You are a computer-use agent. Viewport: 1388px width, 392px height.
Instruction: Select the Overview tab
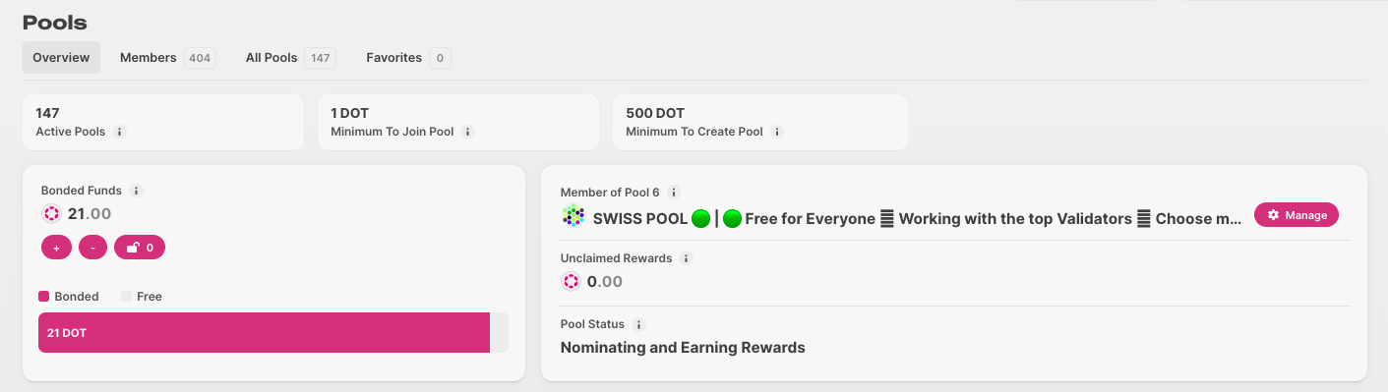pyautogui.click(x=61, y=58)
